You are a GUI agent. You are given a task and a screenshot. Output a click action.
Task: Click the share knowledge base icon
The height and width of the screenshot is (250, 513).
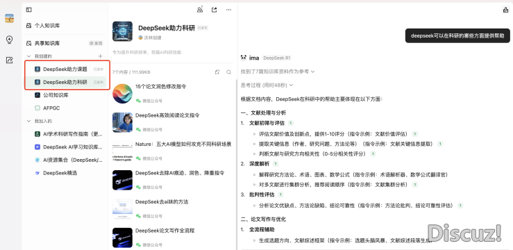click(x=215, y=10)
